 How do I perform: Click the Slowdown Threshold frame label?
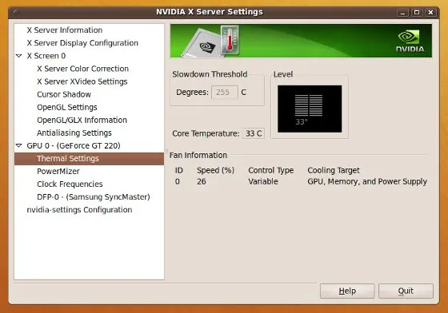click(x=210, y=74)
